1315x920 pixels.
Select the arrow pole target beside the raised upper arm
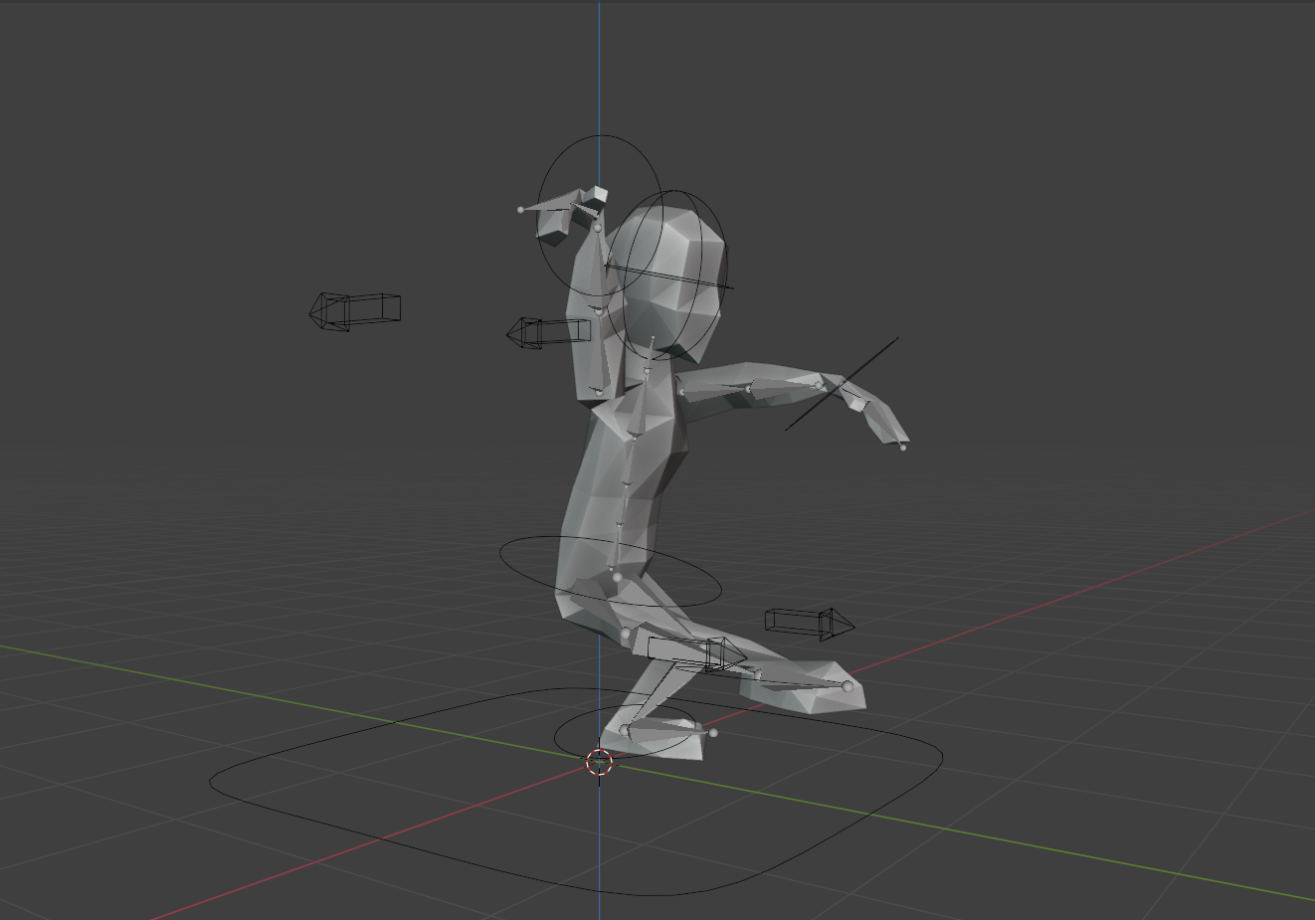point(548,332)
